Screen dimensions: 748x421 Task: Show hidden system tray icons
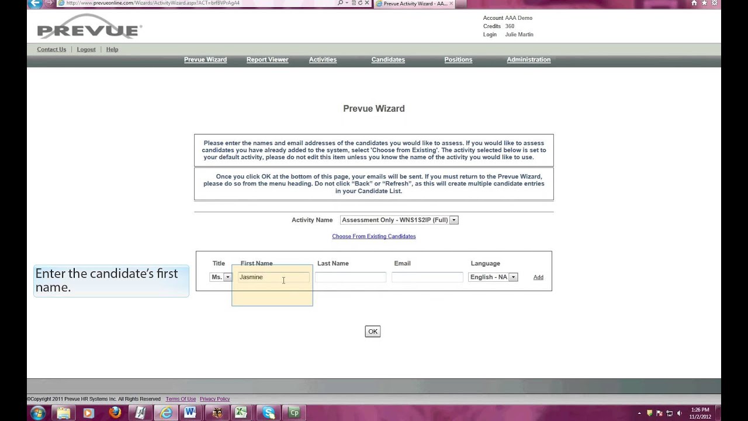(639, 413)
